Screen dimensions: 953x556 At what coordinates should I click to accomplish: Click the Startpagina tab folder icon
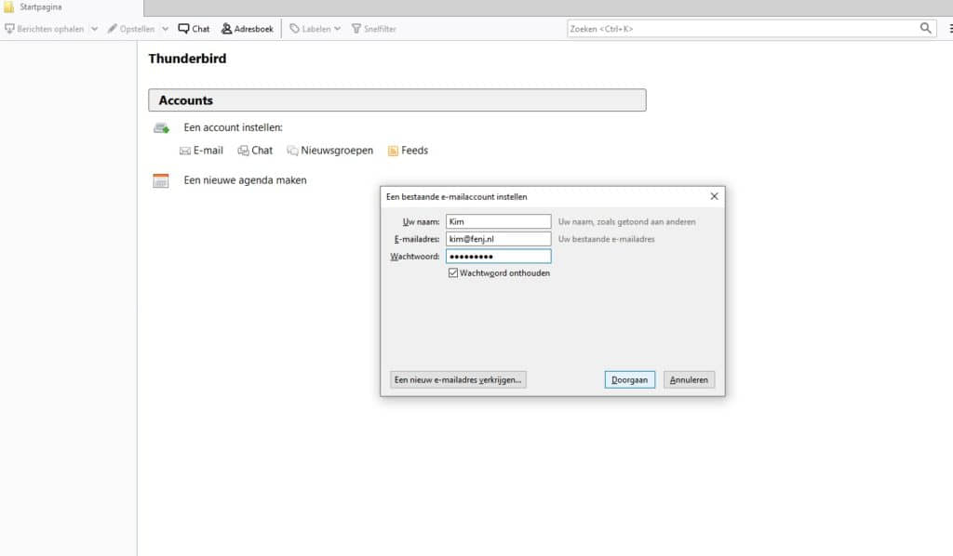click(8, 7)
